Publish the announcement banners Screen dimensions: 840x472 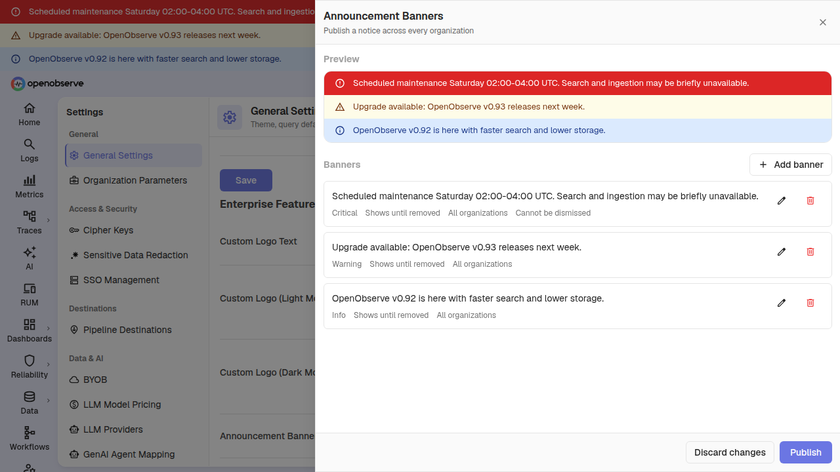(x=806, y=452)
